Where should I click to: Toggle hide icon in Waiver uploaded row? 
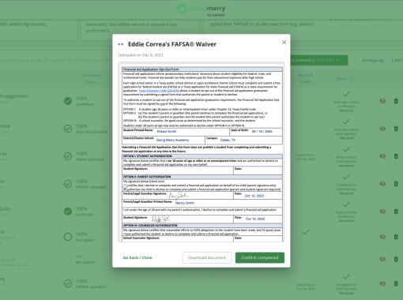tap(382, 156)
